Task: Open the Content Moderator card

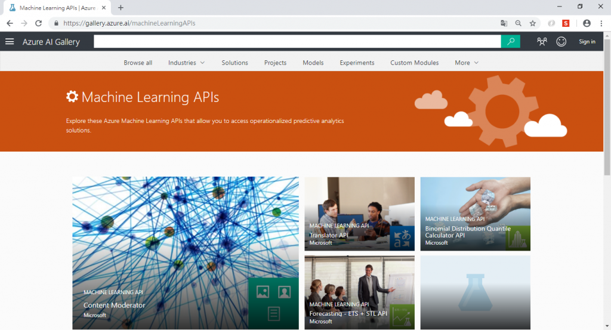Action: (186, 253)
